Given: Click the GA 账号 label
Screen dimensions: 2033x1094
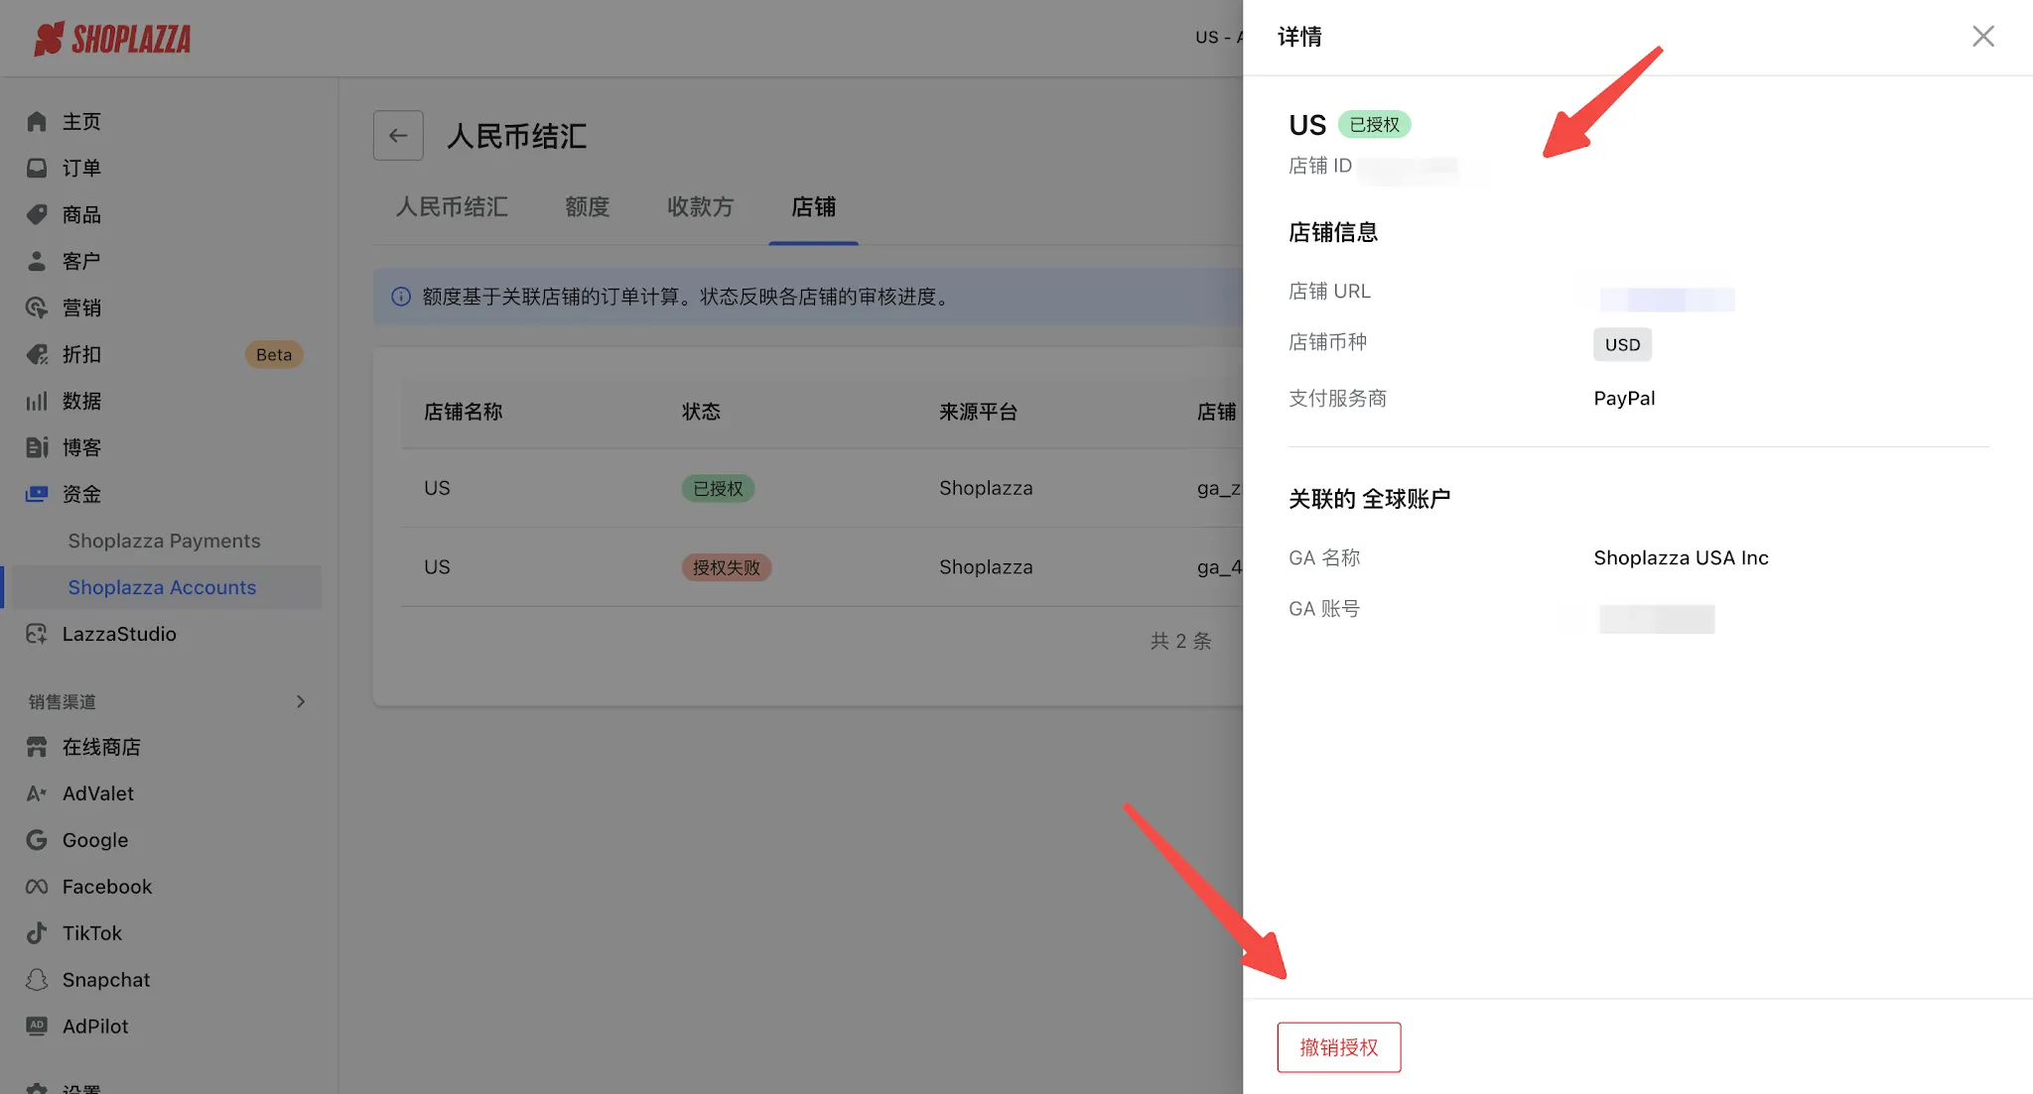Looking at the screenshot, I should [x=1324, y=608].
